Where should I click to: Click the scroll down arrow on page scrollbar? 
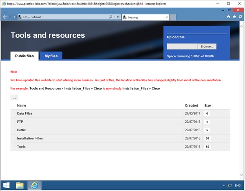pyautogui.click(x=241, y=175)
